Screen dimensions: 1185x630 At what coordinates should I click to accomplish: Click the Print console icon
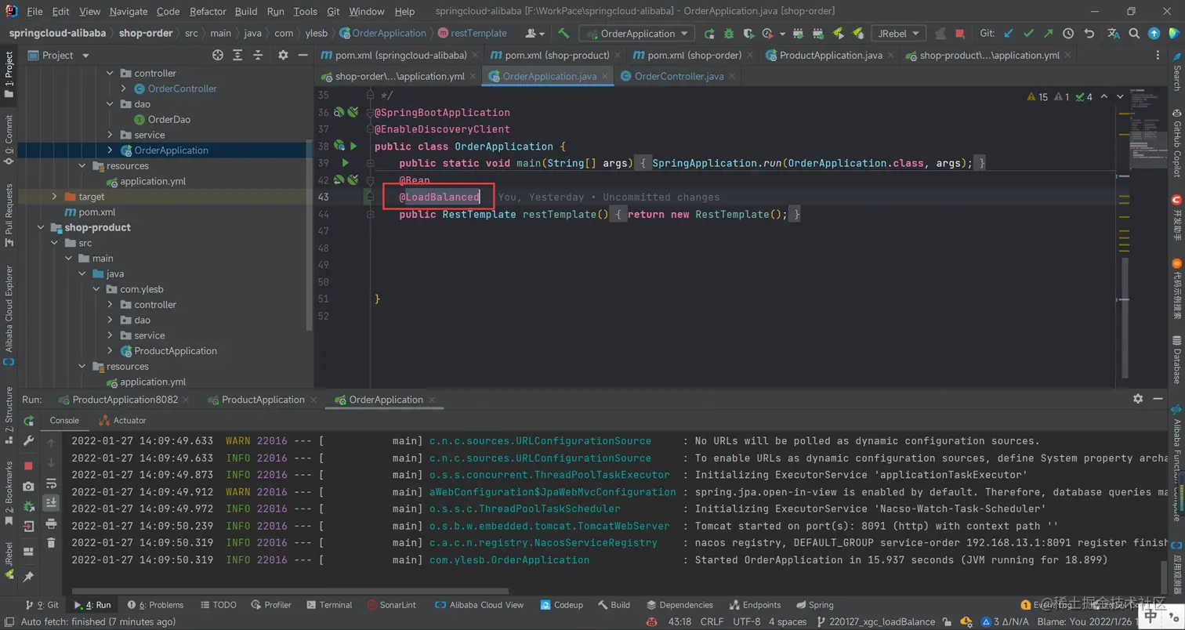click(x=51, y=523)
